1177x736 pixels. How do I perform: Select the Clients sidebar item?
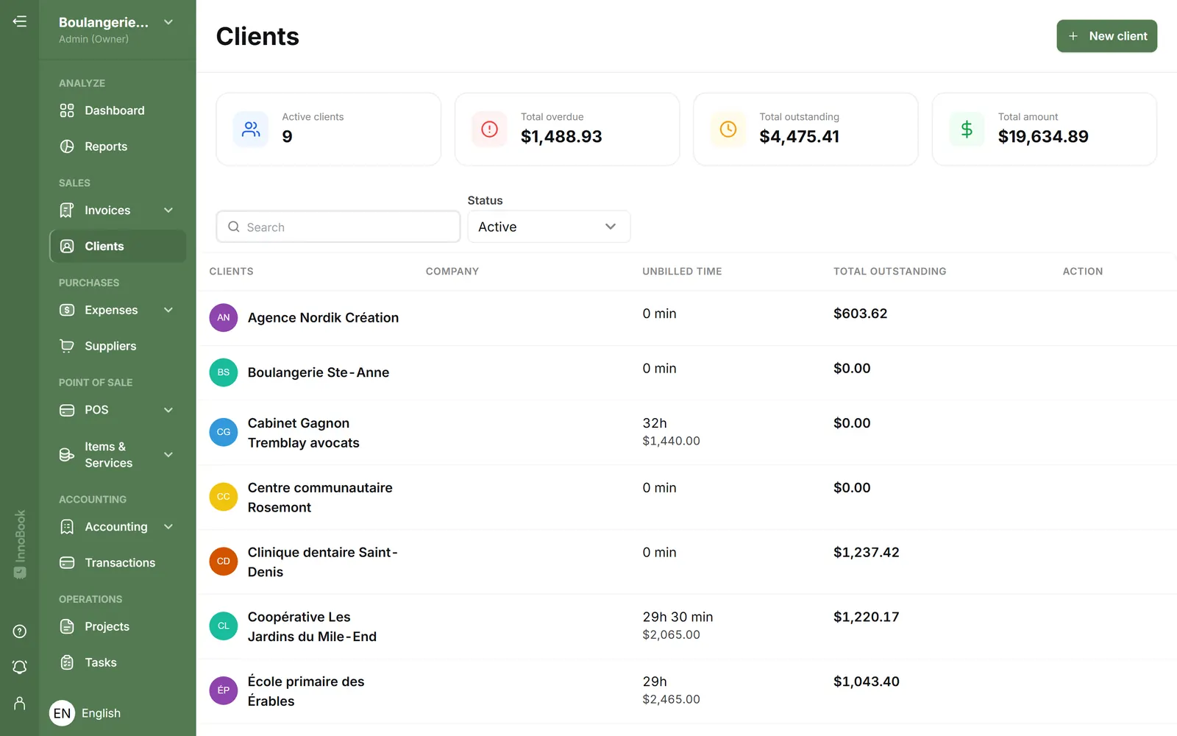point(118,247)
